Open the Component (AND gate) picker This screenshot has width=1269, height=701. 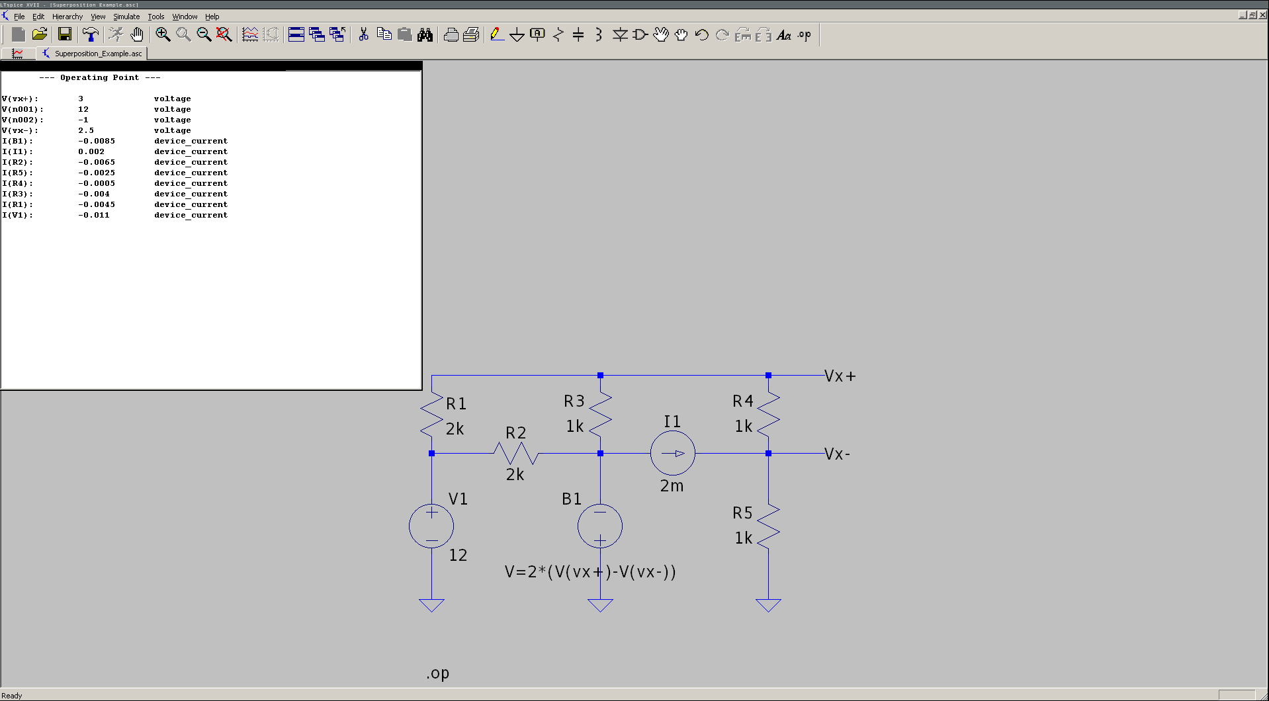pyautogui.click(x=640, y=34)
